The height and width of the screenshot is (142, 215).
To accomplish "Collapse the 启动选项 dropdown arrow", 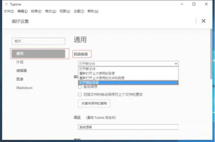I will click(x=176, y=64).
